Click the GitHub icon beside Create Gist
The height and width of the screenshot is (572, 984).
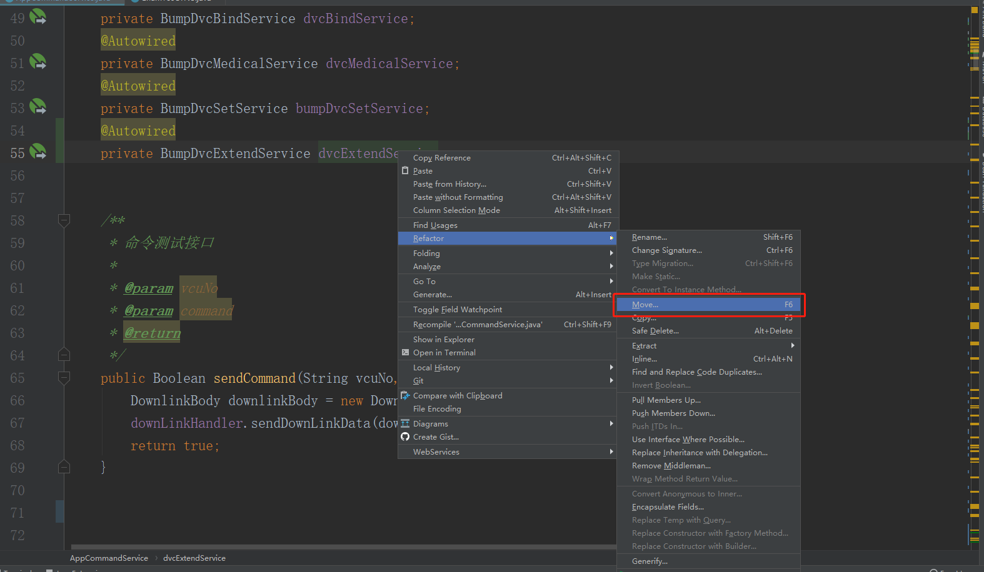(x=405, y=436)
